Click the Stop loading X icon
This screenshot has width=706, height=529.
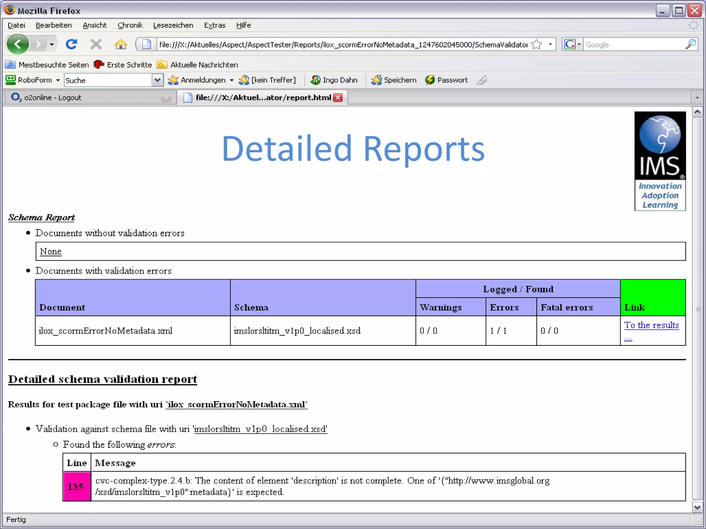96,44
